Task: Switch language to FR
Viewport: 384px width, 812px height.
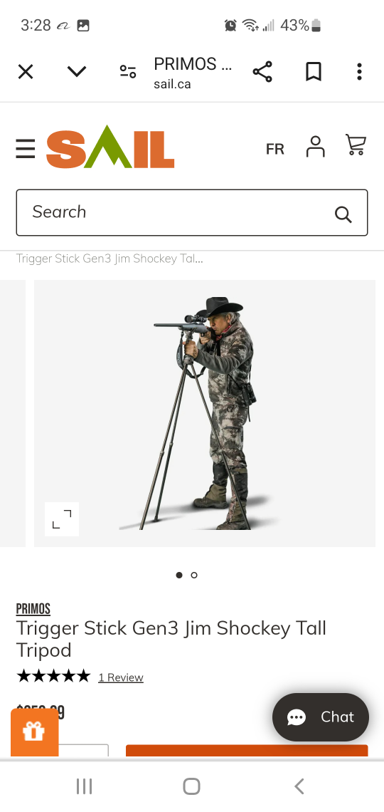Action: tap(275, 149)
